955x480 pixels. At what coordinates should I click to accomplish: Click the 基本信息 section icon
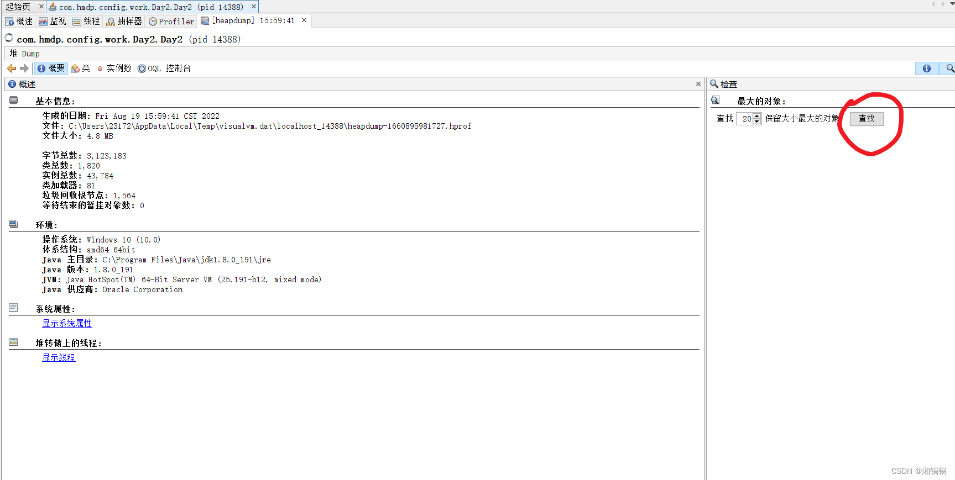[x=13, y=101]
